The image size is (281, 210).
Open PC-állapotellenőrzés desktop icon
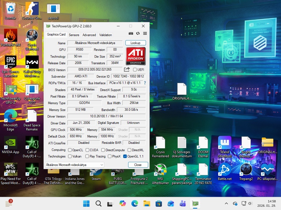(267, 172)
